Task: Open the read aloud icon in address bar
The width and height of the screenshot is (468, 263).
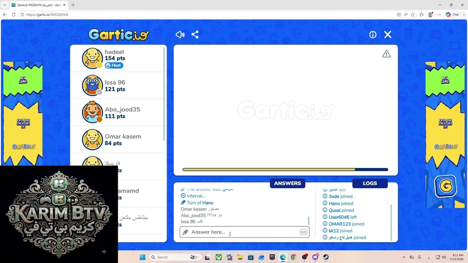Action: point(406,15)
